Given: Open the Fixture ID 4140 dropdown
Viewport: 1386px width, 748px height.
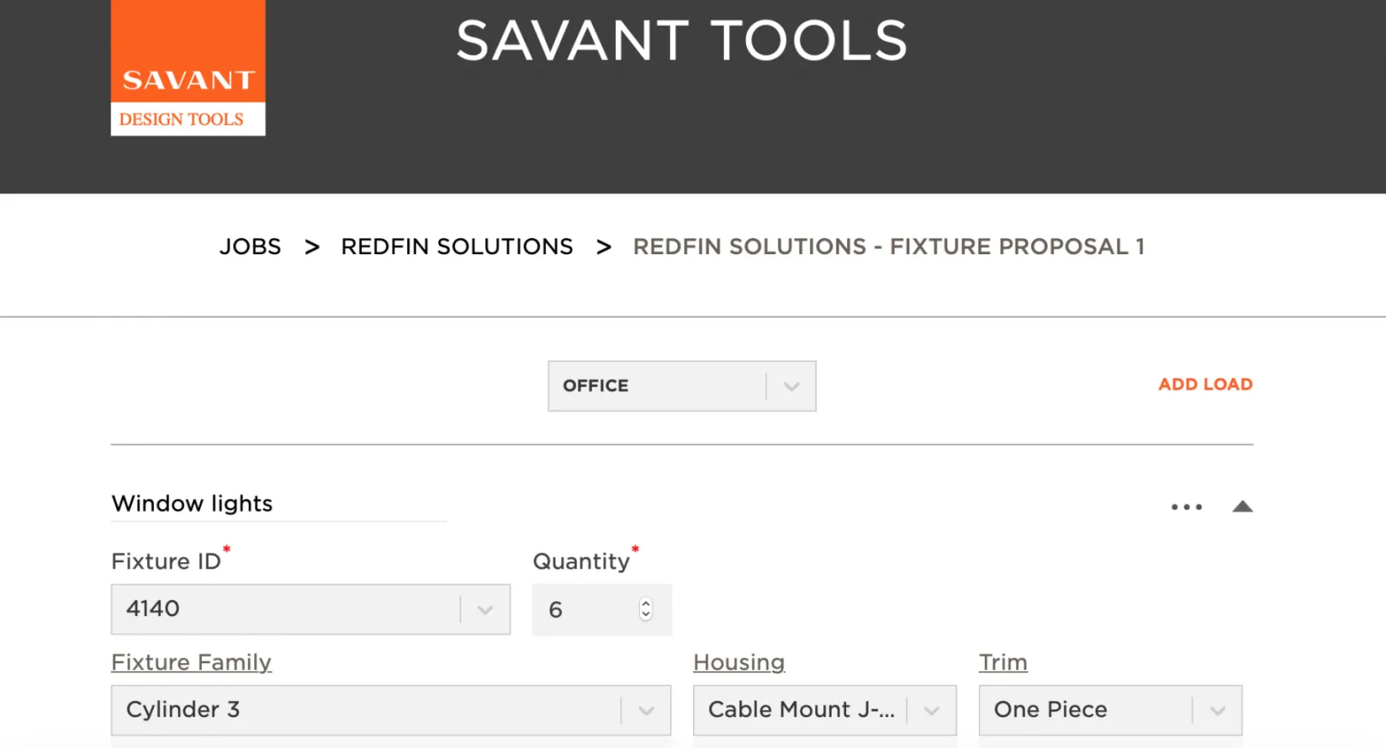Looking at the screenshot, I should click(x=311, y=609).
